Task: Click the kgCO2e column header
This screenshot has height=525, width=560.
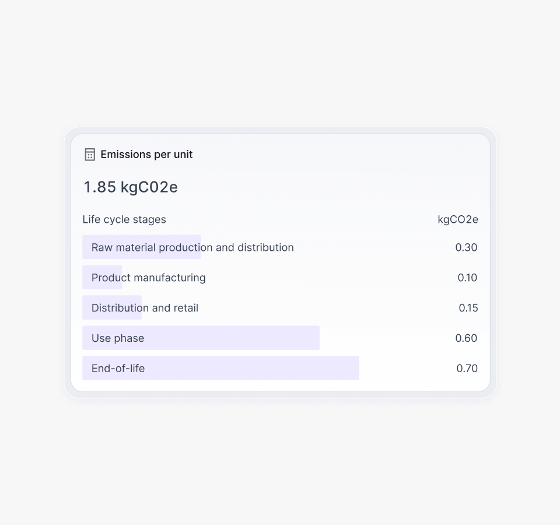Action: point(458,219)
